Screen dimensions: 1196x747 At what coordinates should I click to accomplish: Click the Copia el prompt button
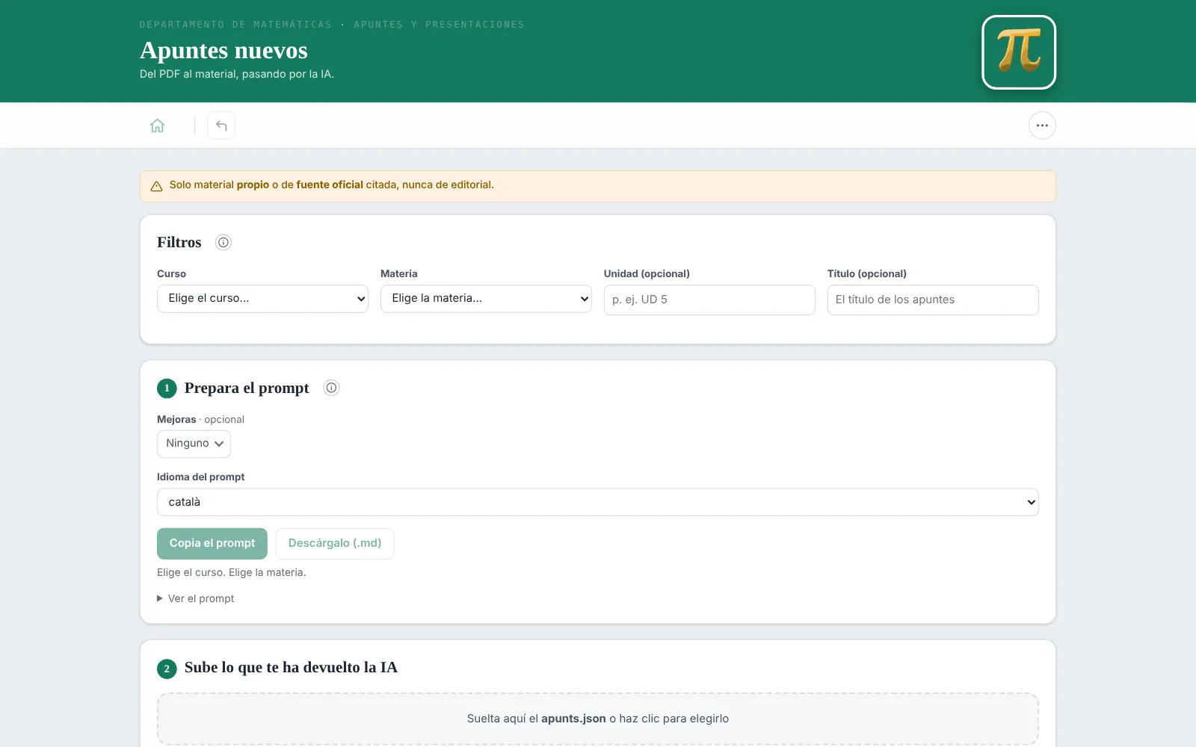tap(212, 544)
